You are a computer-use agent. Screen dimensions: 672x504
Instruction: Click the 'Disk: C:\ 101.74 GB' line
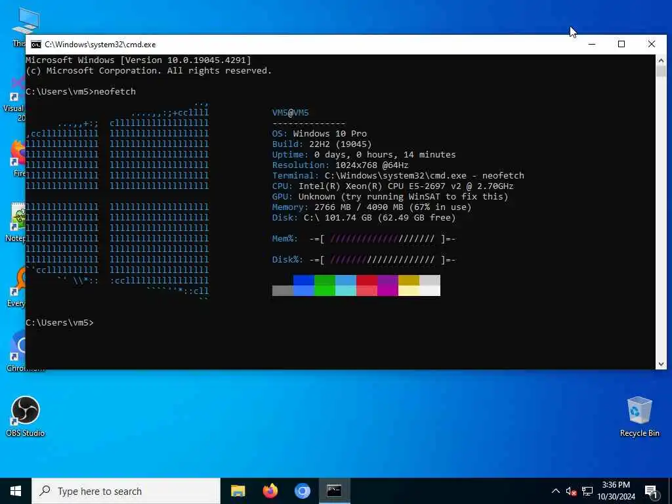[x=364, y=218]
